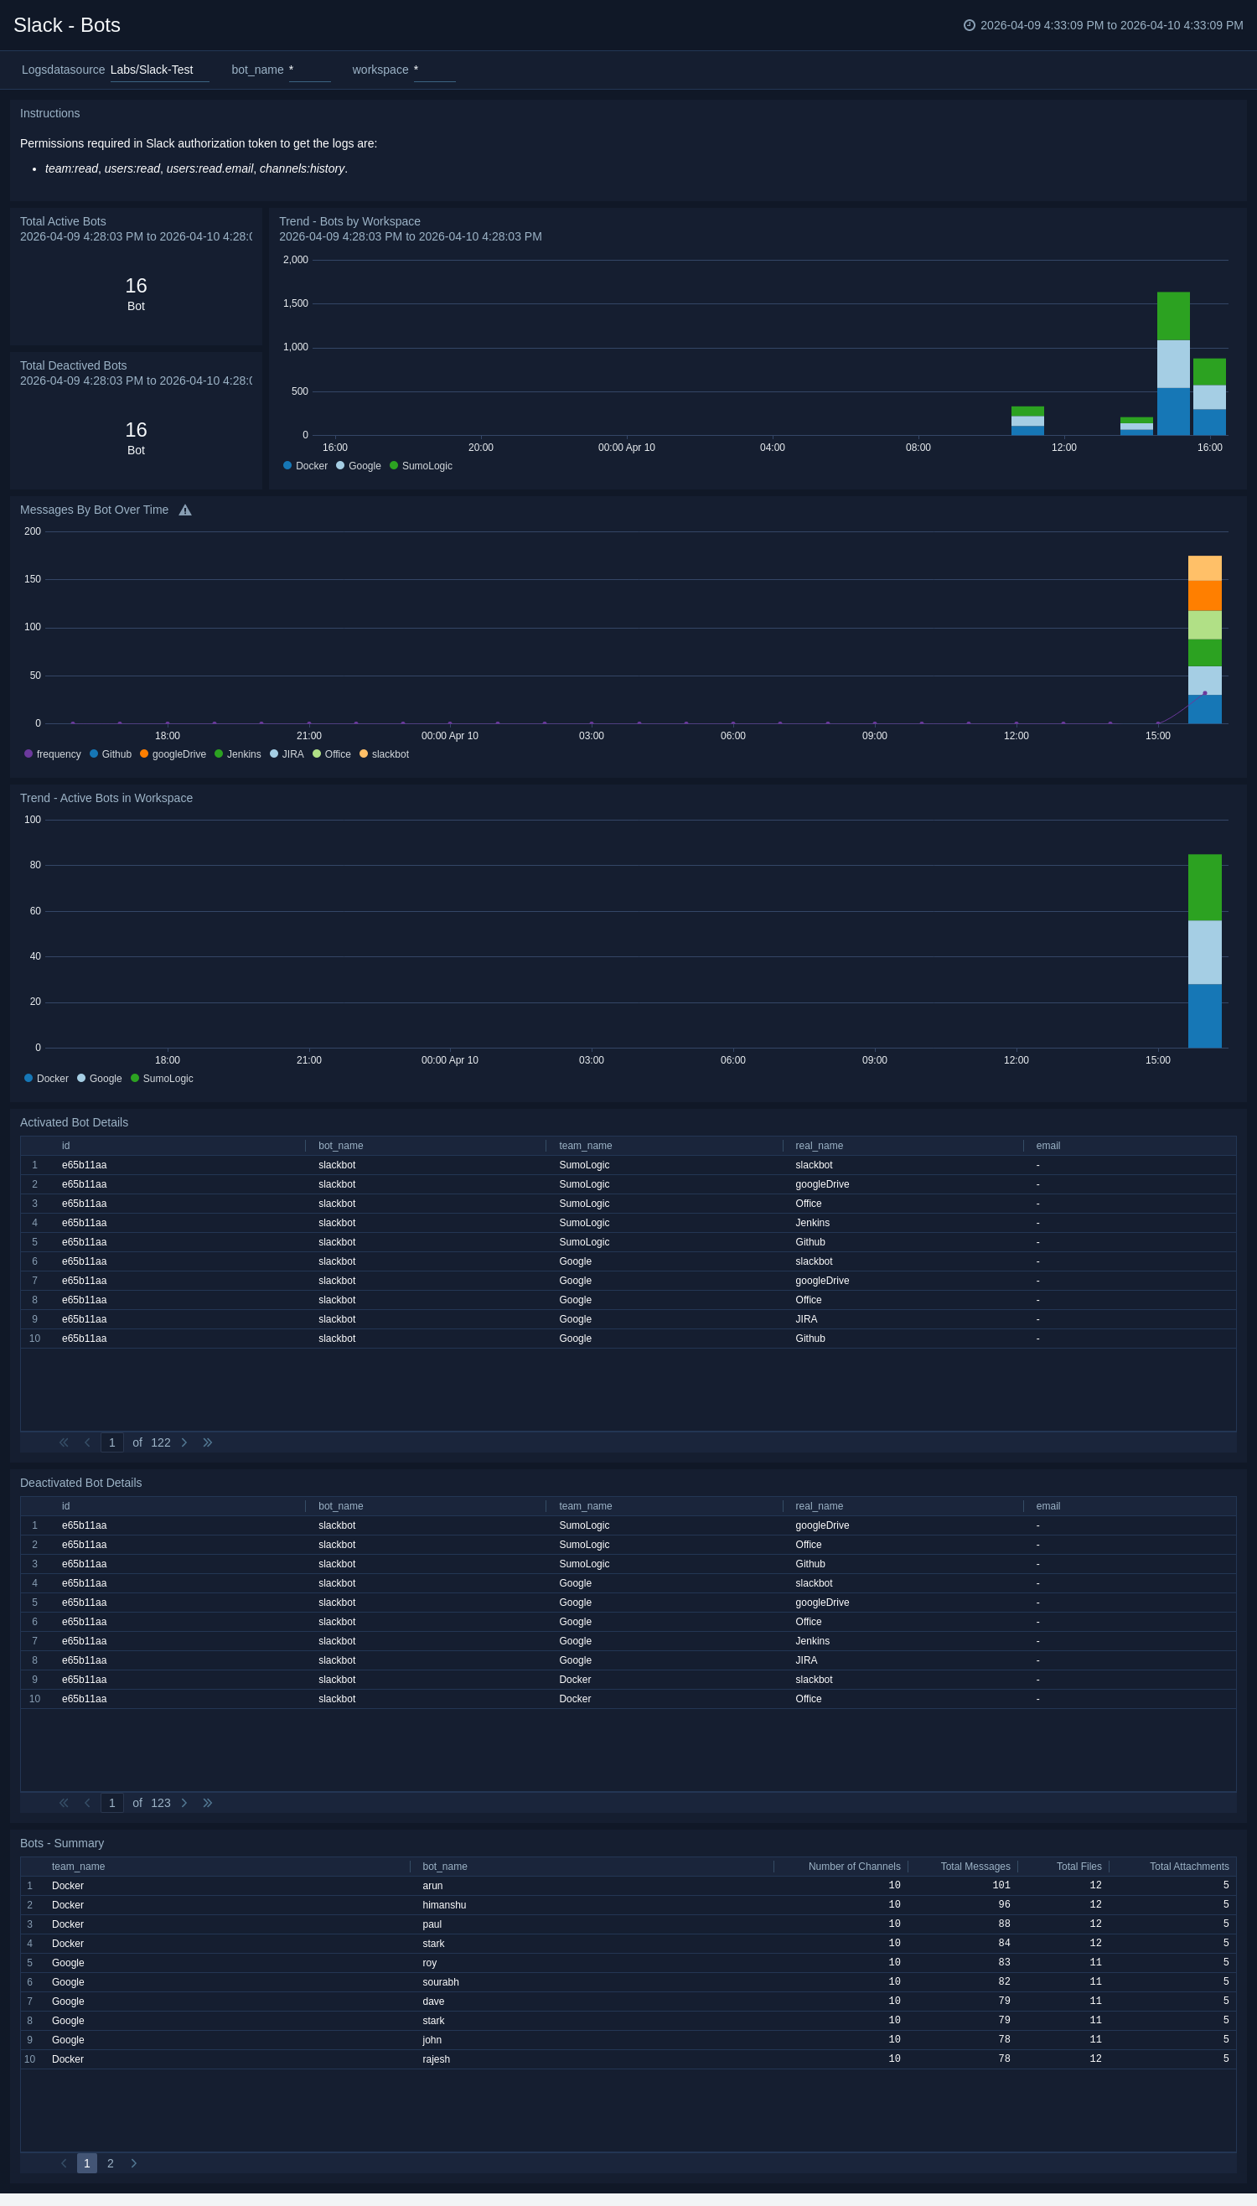This screenshot has width=1257, height=2206.
Task: Toggle SumoLogic series in Active Bots legend
Action: (x=162, y=1079)
